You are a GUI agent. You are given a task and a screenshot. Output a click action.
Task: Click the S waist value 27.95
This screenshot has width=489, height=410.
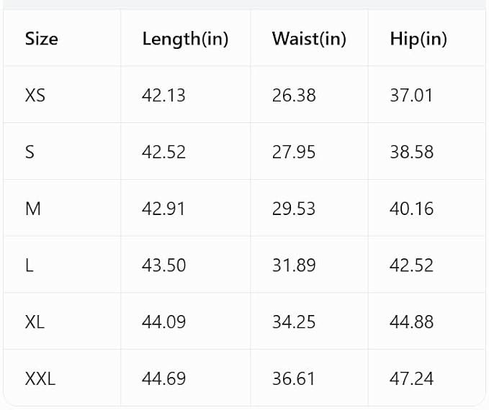(294, 152)
